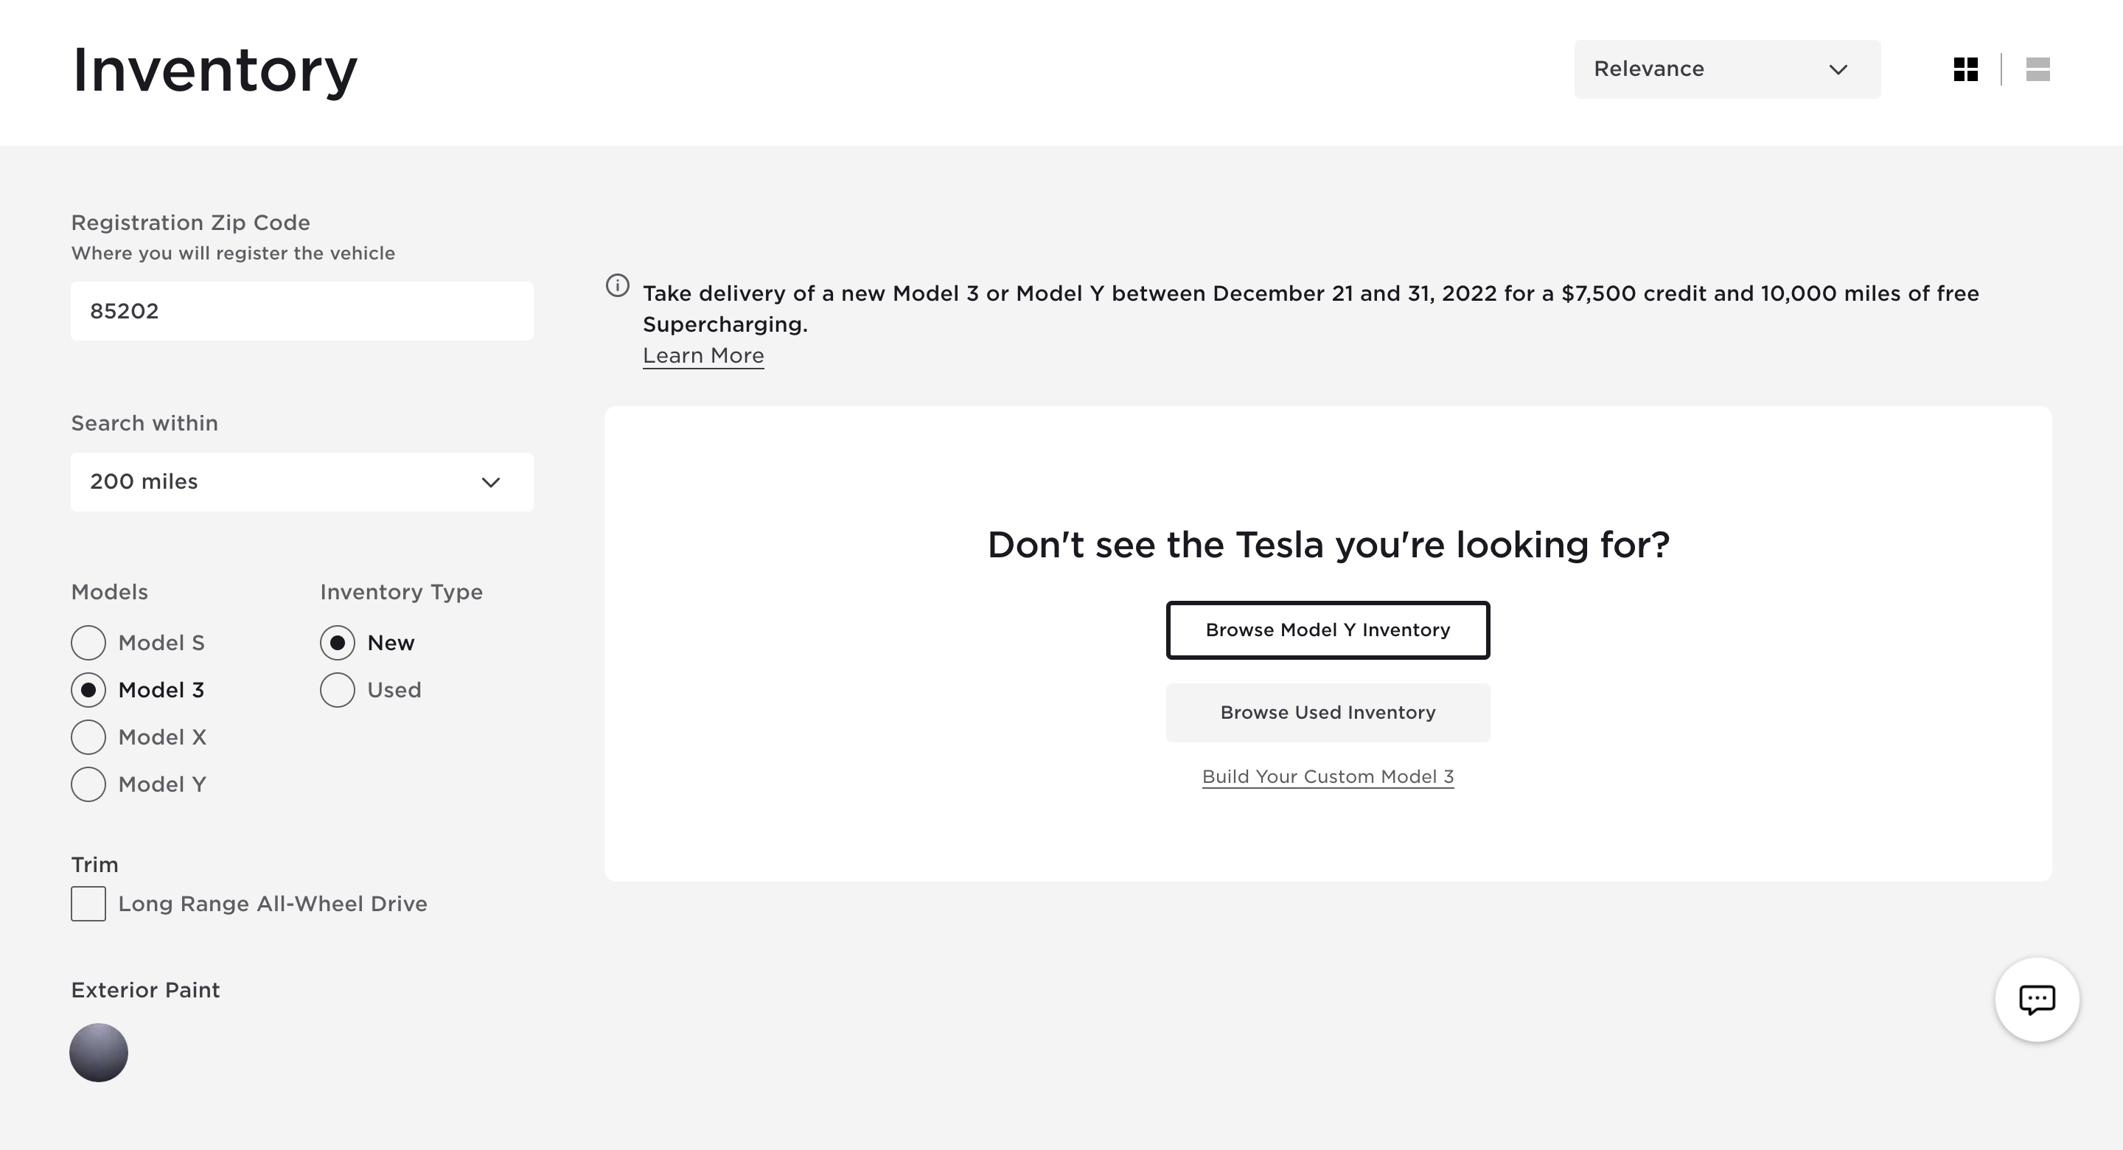Click the Registration Zip Code field

click(301, 311)
